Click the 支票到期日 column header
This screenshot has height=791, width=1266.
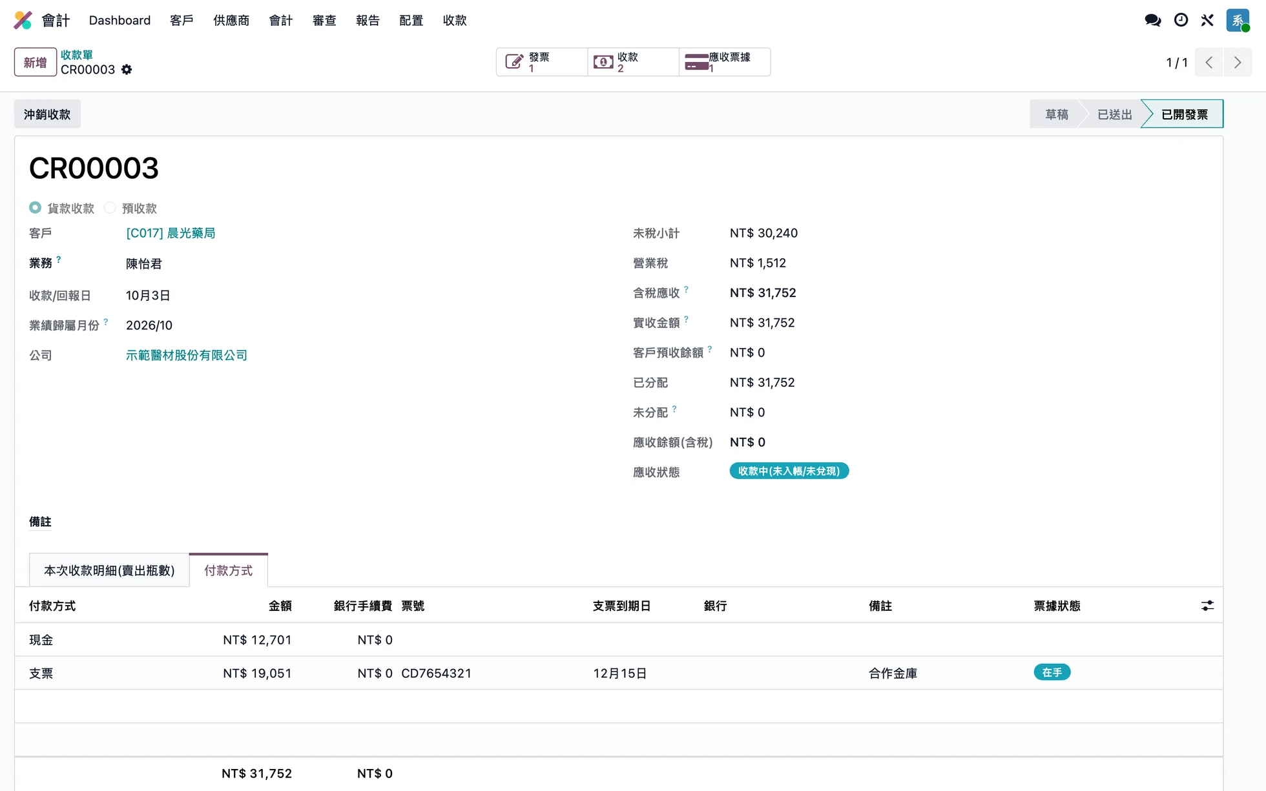[621, 606]
